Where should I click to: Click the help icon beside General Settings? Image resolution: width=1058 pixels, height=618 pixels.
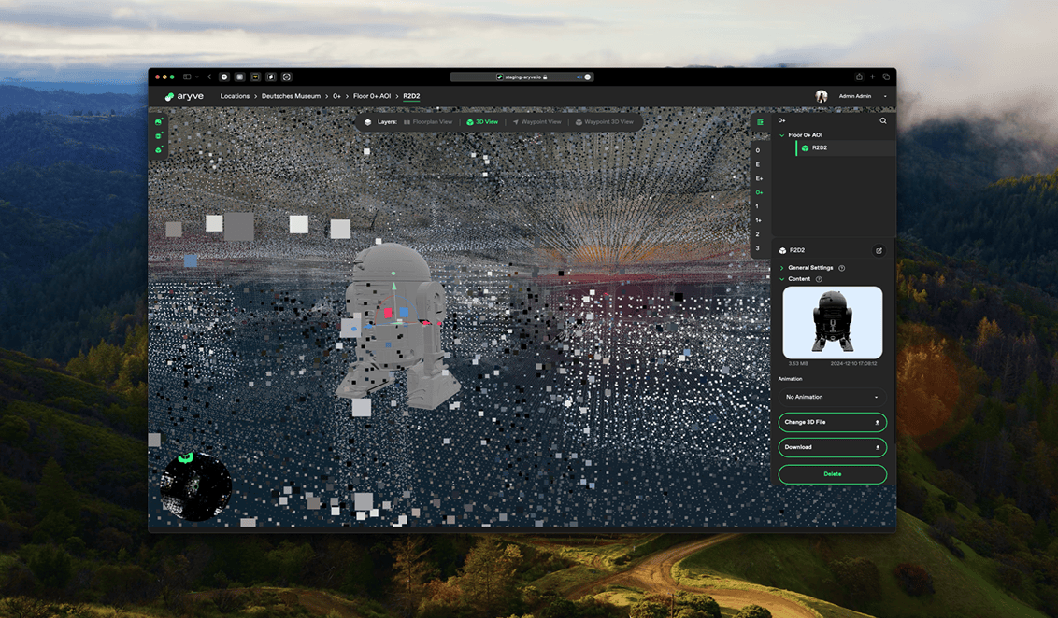tap(841, 268)
